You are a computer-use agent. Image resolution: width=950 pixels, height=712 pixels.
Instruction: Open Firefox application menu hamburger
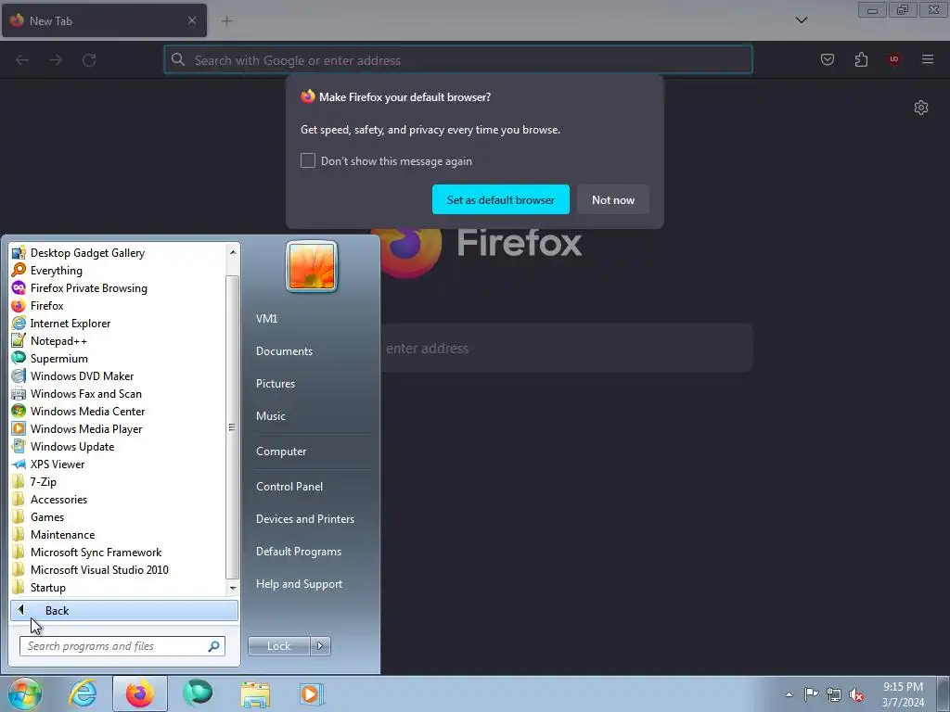[928, 59]
